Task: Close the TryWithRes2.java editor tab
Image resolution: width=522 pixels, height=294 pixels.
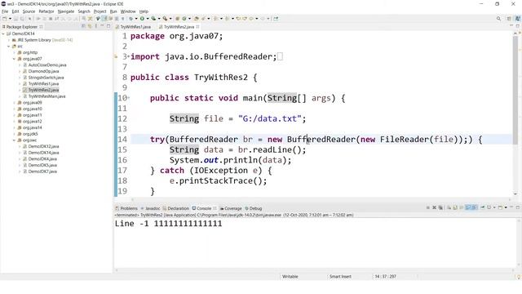Action: tap(197, 27)
